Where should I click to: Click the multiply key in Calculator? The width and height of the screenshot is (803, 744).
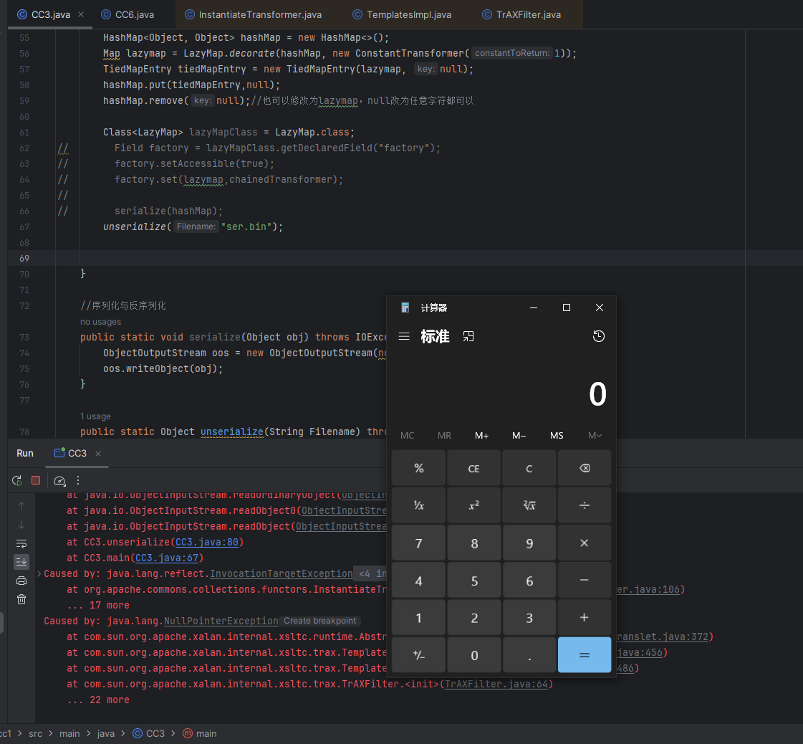[585, 543]
